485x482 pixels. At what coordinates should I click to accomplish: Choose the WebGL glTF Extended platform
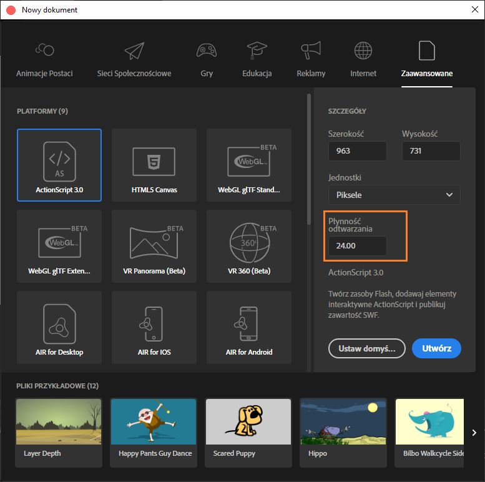(x=59, y=246)
